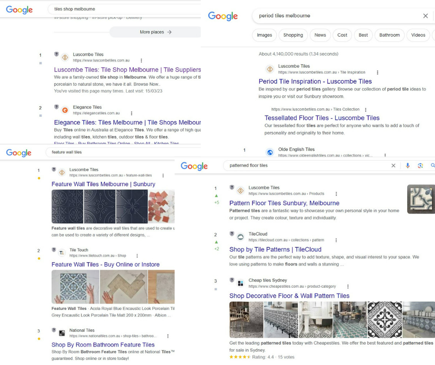Open terracotta mosaic tile image under Luscombe result
This screenshot has width=435, height=365.
[161, 207]
